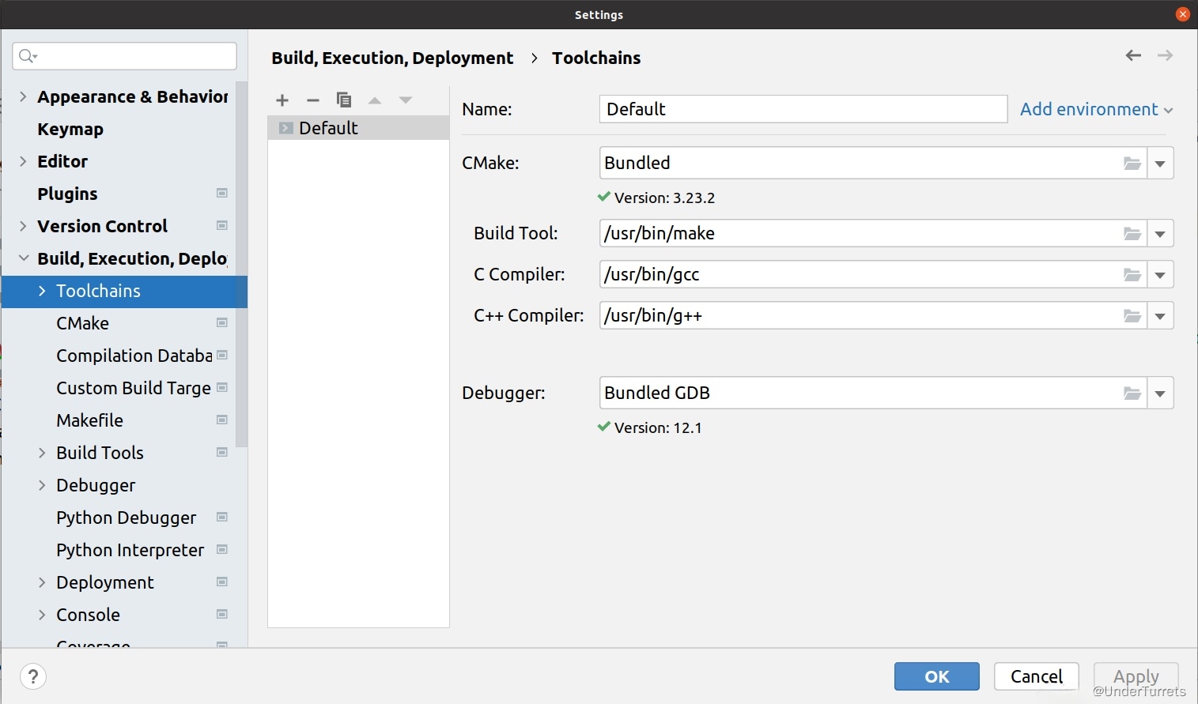The width and height of the screenshot is (1198, 704).
Task: Click the plus icon to add toolchain
Action: pos(282,100)
